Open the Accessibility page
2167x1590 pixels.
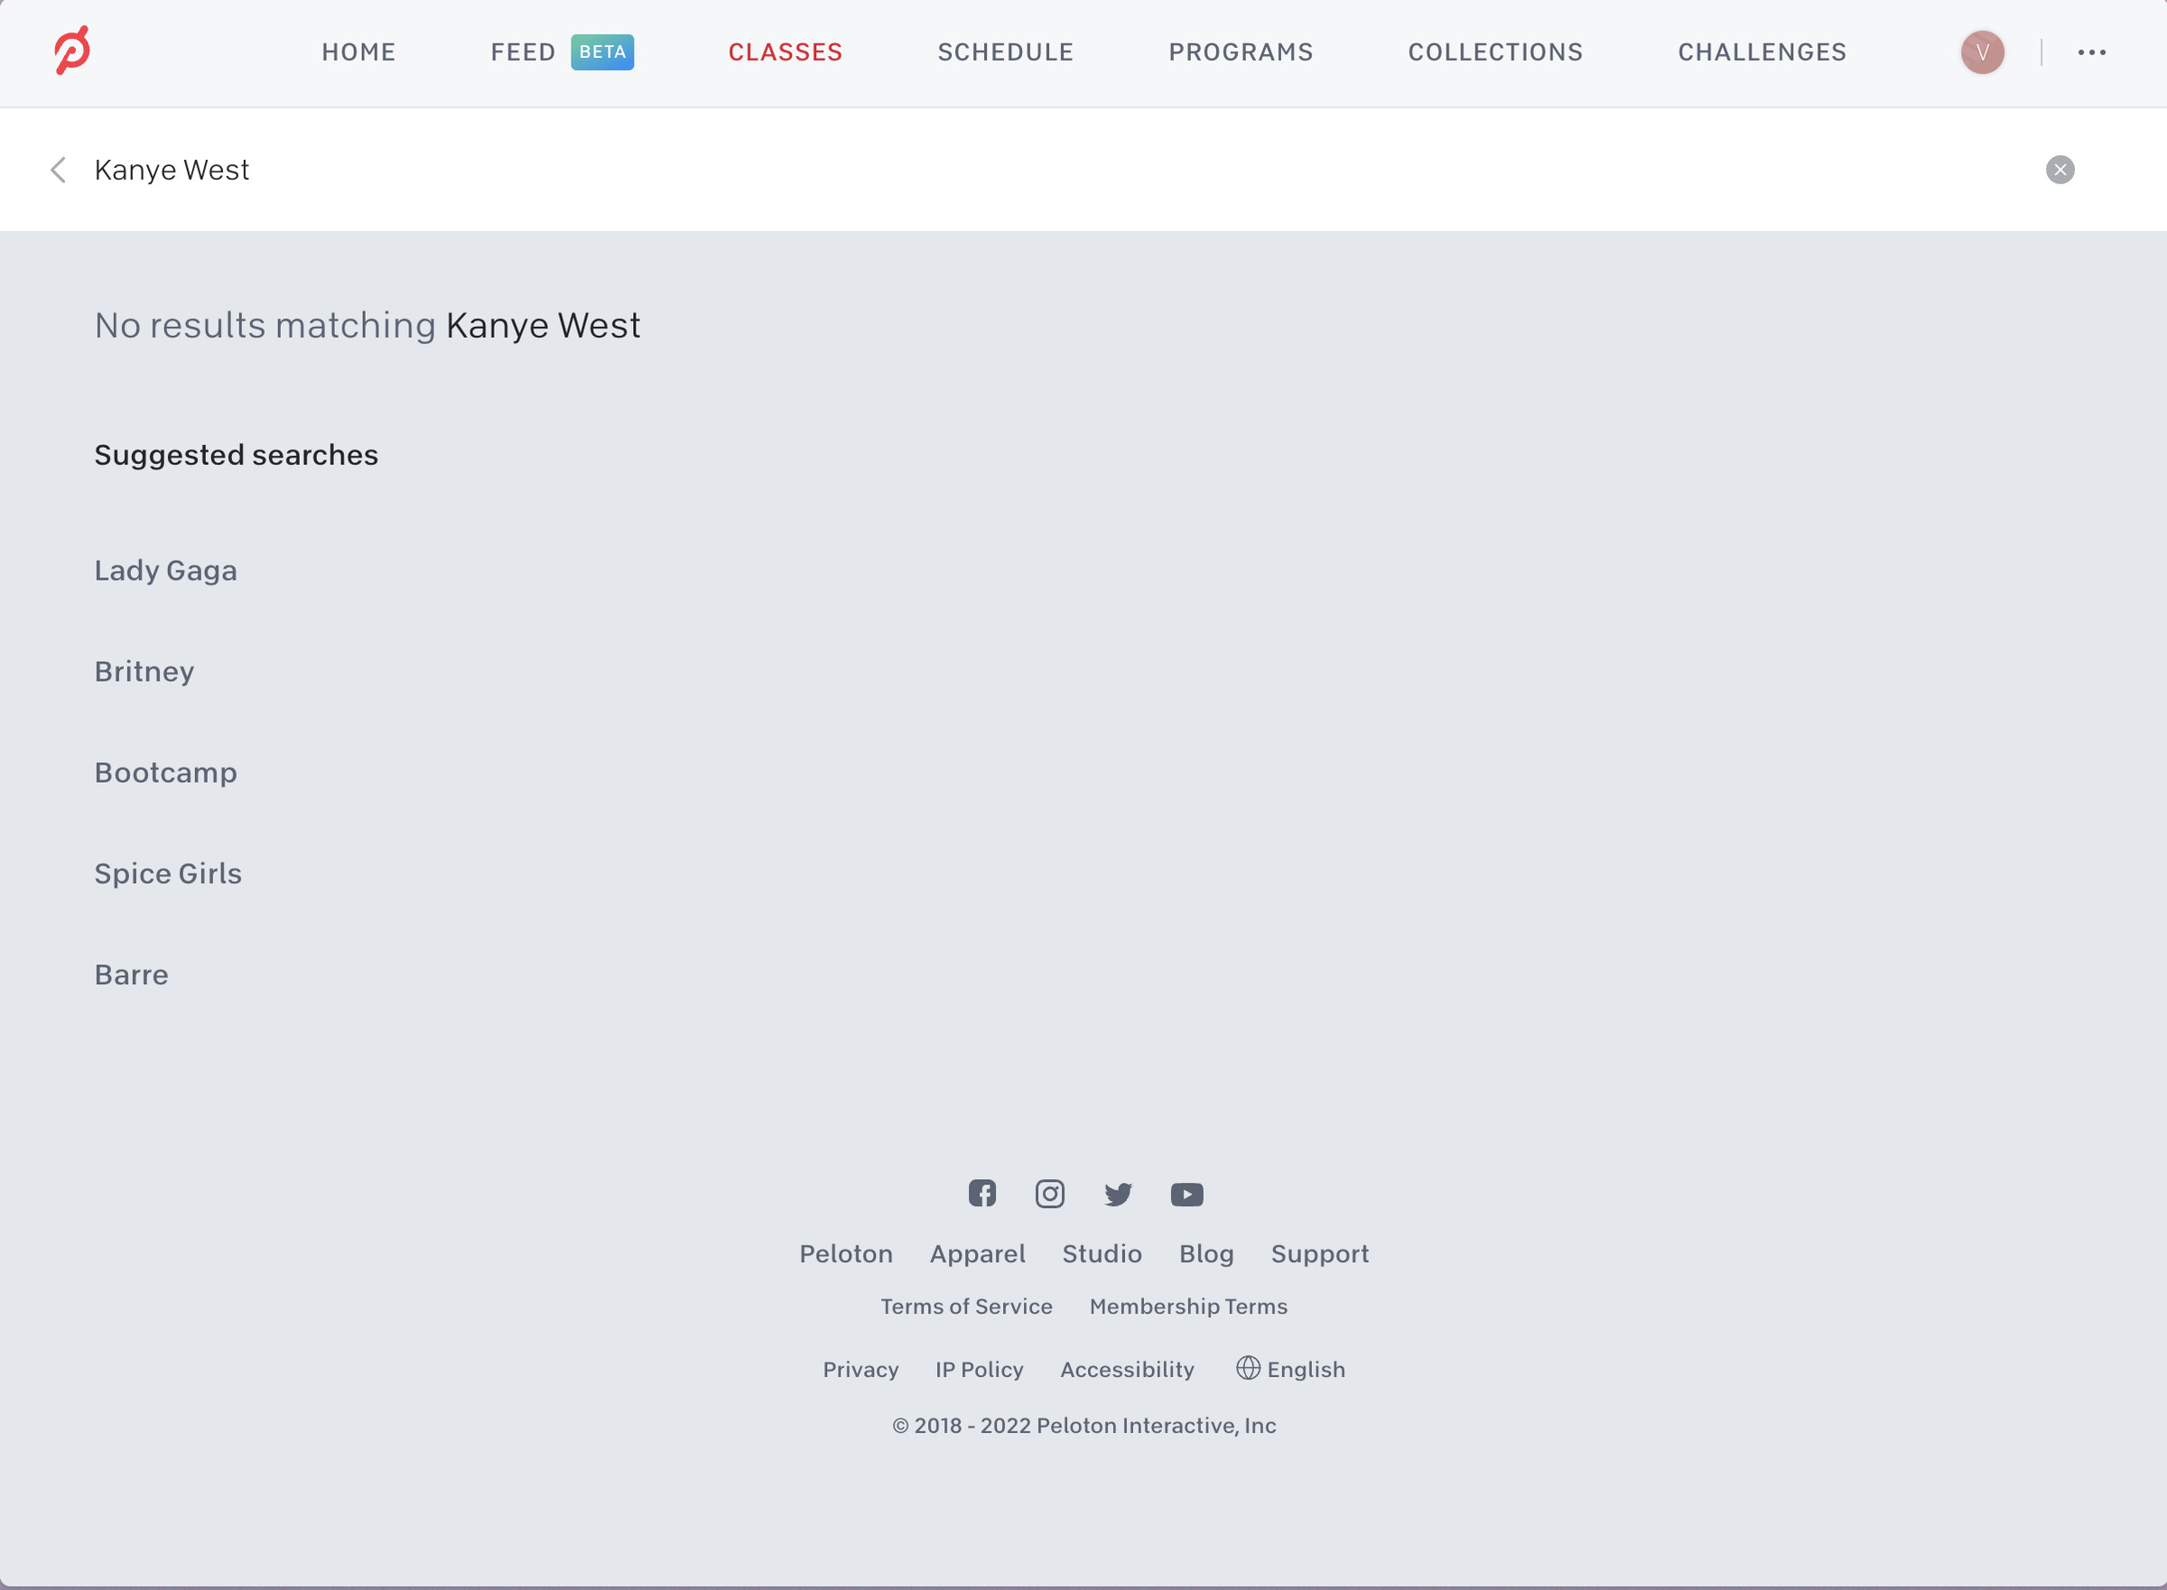(1127, 1369)
